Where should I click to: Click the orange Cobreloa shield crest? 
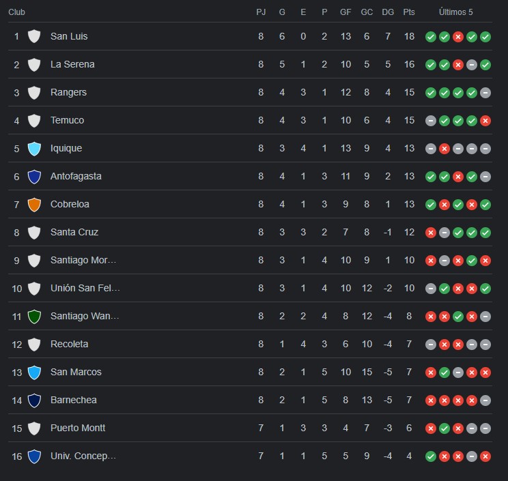34,205
